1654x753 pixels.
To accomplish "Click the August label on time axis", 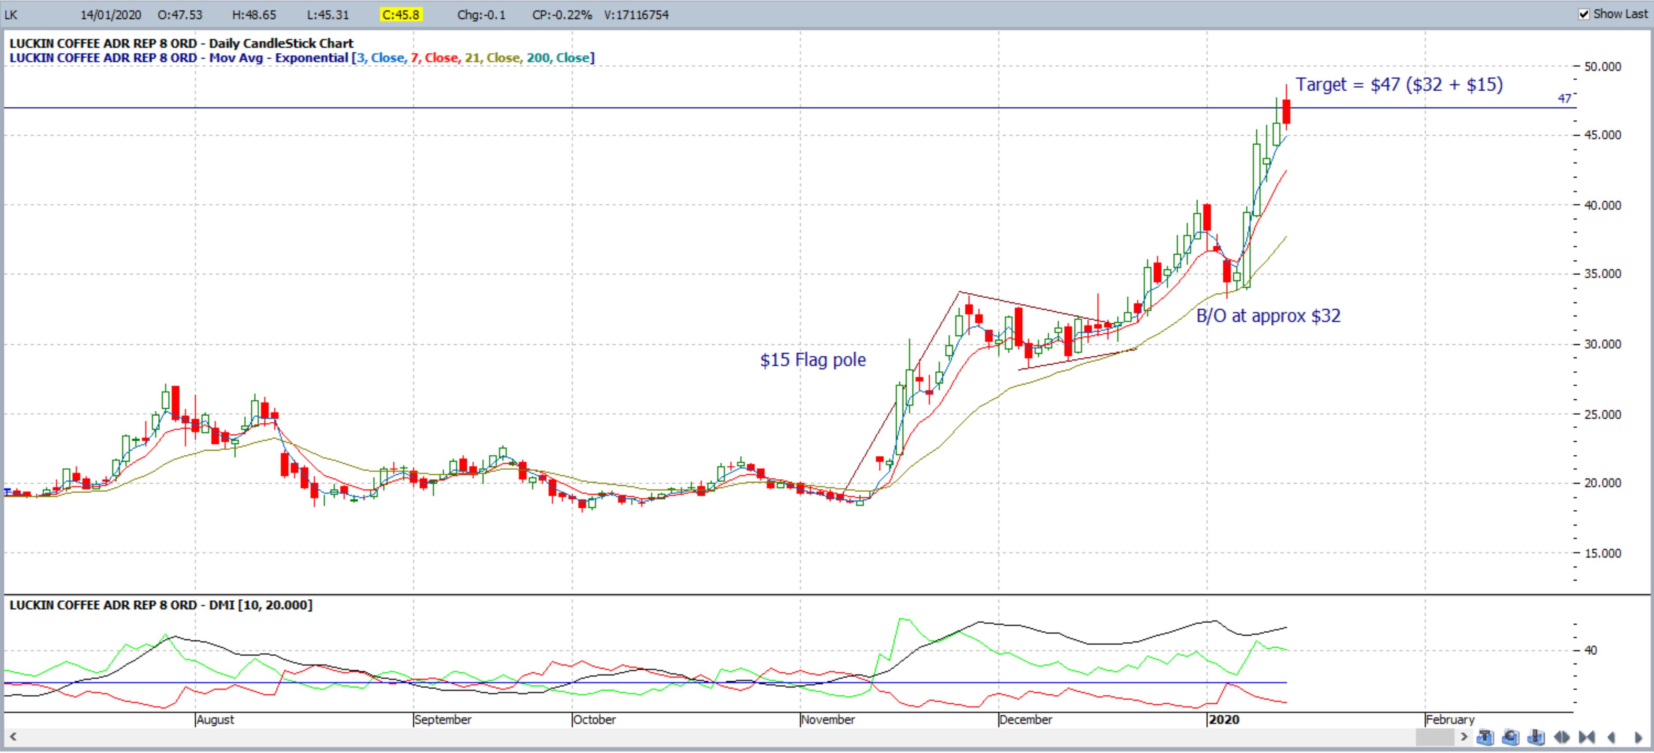I will 216,720.
